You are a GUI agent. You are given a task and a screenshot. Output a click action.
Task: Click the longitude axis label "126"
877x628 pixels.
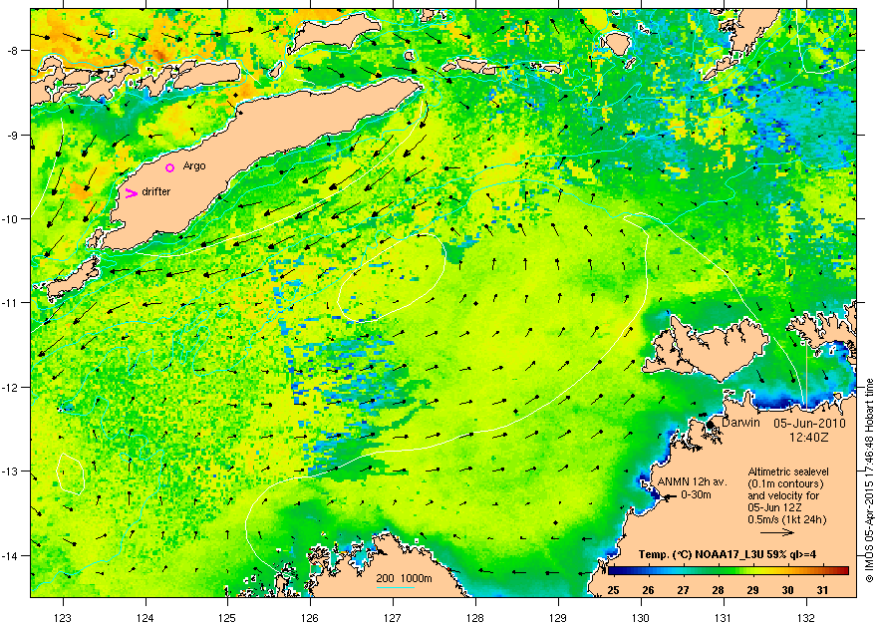point(310,618)
